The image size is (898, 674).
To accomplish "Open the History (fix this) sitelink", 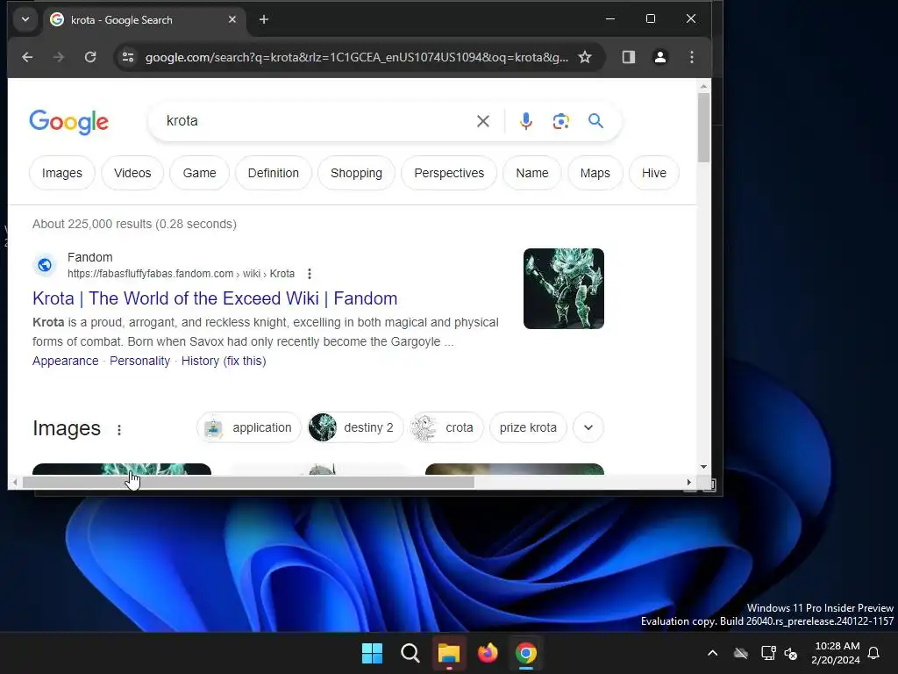I will click(224, 361).
